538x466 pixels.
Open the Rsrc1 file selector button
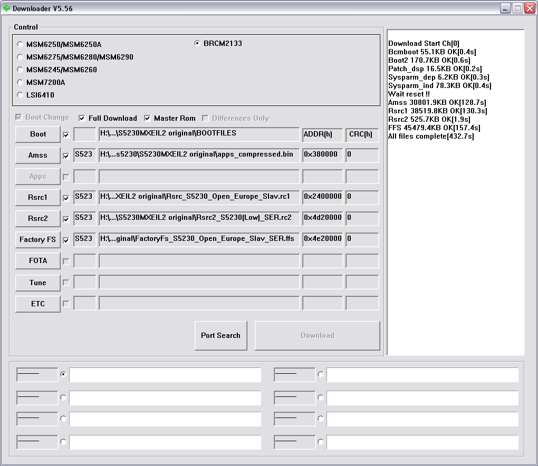coord(37,198)
